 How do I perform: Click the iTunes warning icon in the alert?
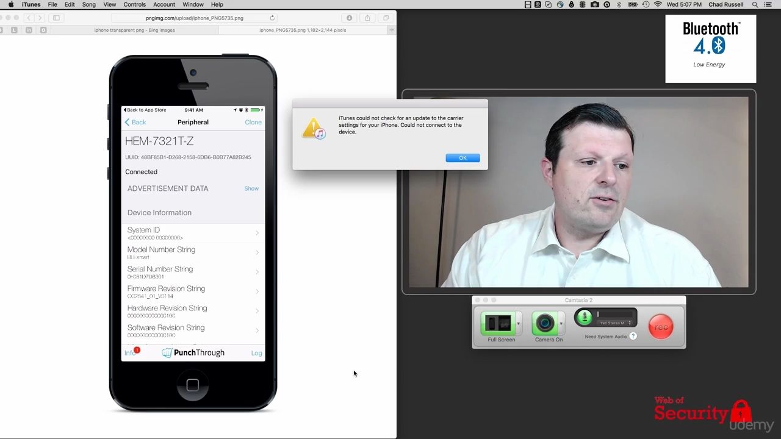click(x=314, y=129)
